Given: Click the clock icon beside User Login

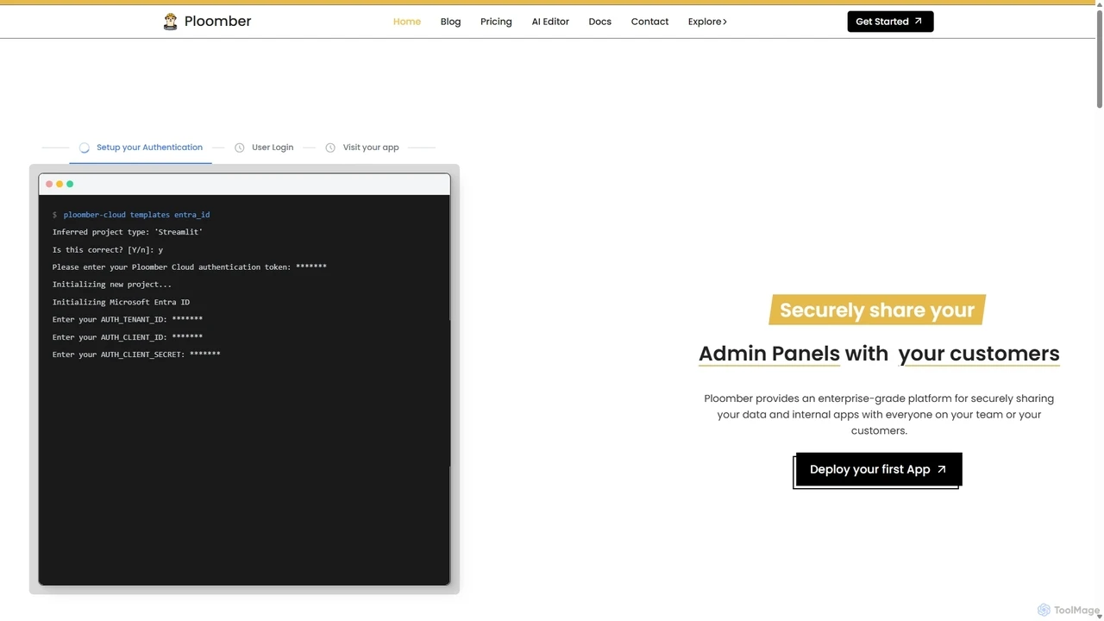Looking at the screenshot, I should (x=240, y=147).
